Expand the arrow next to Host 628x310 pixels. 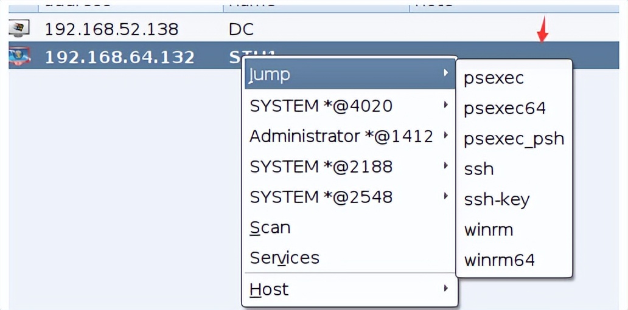(x=445, y=288)
